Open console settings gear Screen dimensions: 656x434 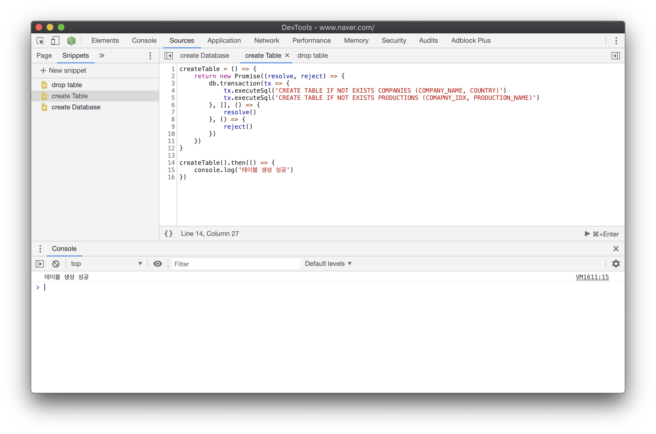(616, 264)
